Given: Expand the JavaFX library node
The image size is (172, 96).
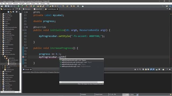Looking at the screenshot, I should coord(3,68).
